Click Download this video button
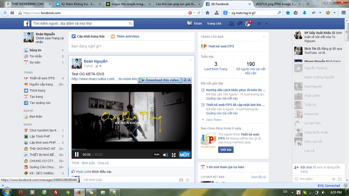The image size is (349, 196). (160, 80)
